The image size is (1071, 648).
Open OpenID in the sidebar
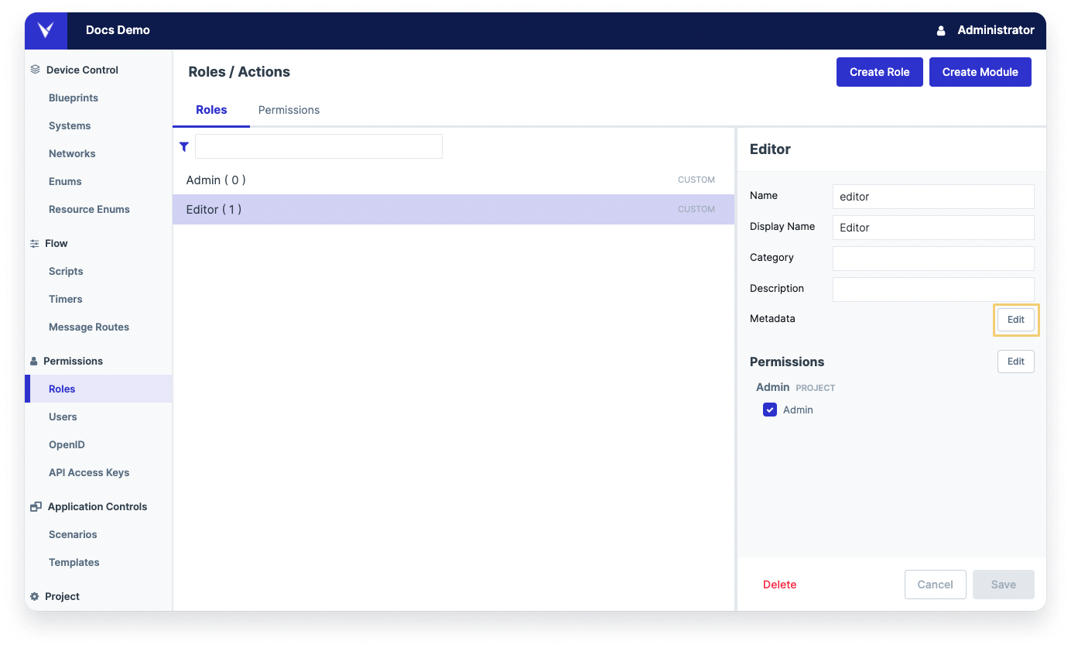coord(67,444)
